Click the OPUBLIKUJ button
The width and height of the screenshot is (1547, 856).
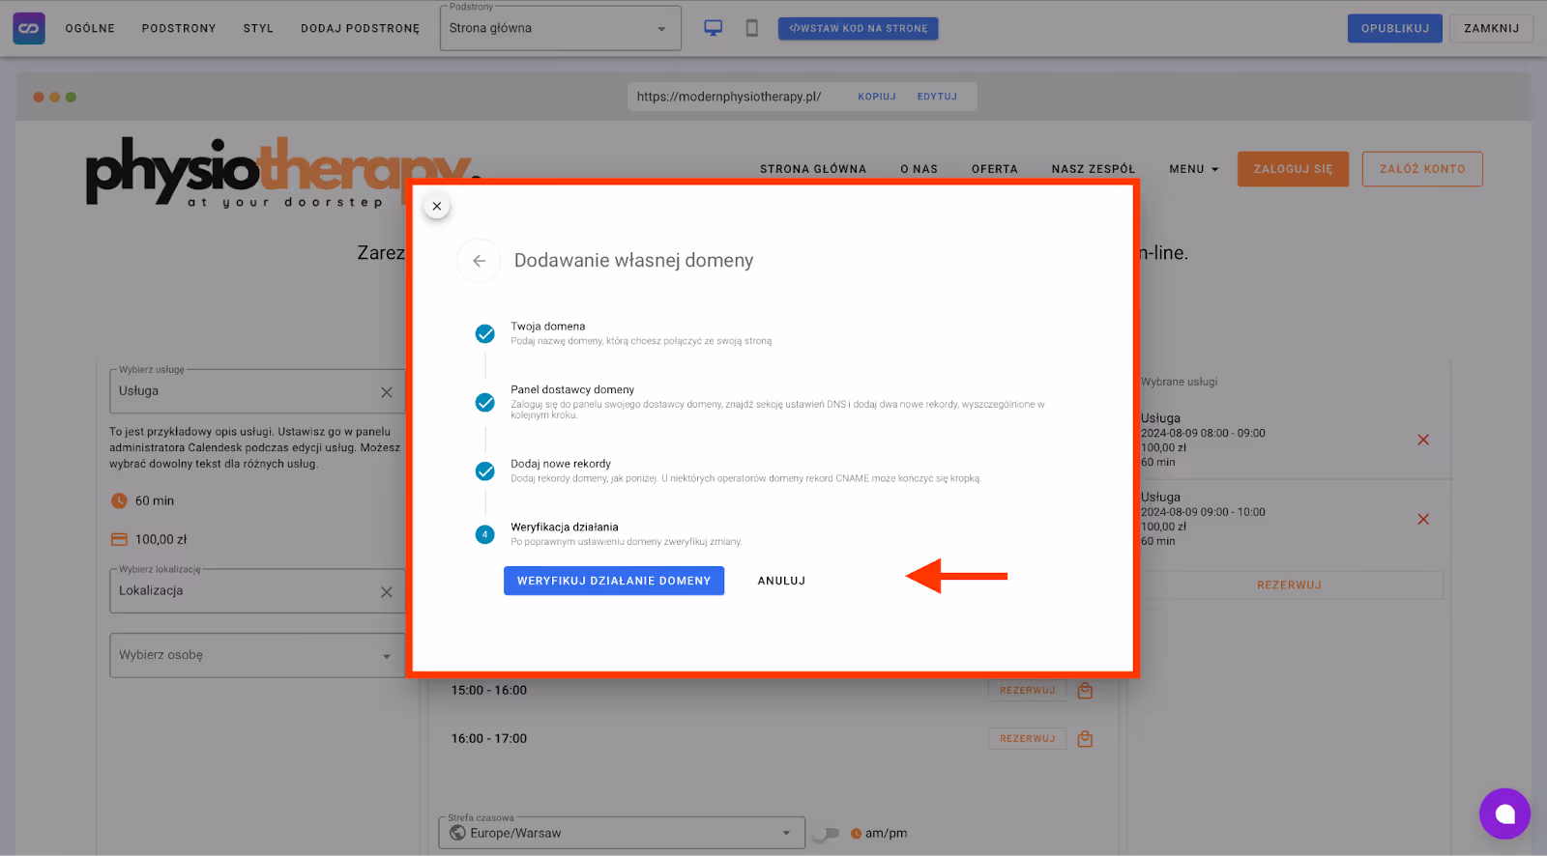[x=1394, y=28]
